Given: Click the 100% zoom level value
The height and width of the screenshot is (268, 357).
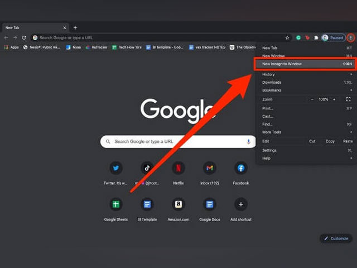Looking at the screenshot, I should coord(324,99).
